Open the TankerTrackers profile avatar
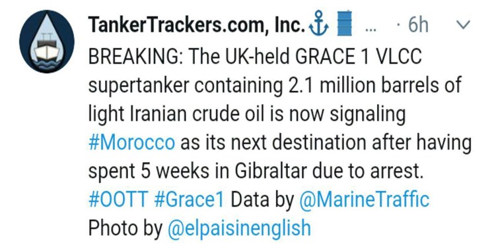The width and height of the screenshot is (492, 247). [47, 41]
